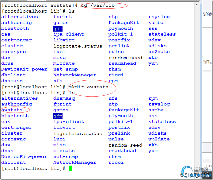Click 'certmonger' in the first ls listing
213x180 pixels.
click(17, 40)
